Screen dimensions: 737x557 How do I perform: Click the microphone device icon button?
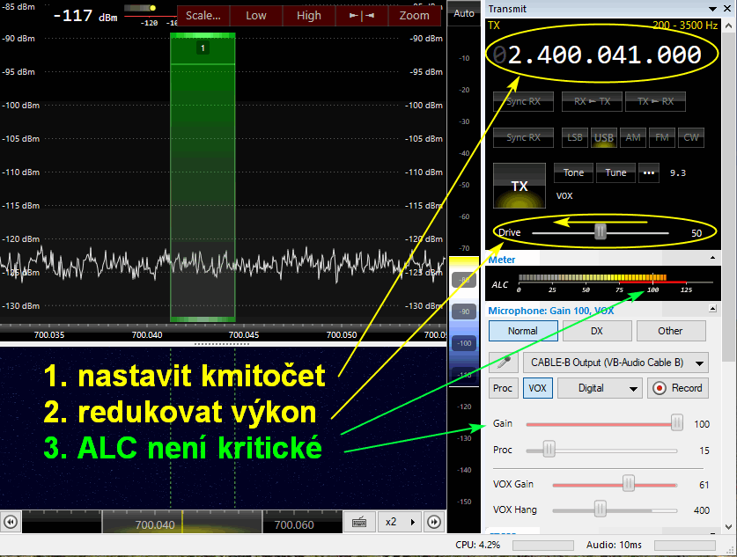[x=503, y=363]
